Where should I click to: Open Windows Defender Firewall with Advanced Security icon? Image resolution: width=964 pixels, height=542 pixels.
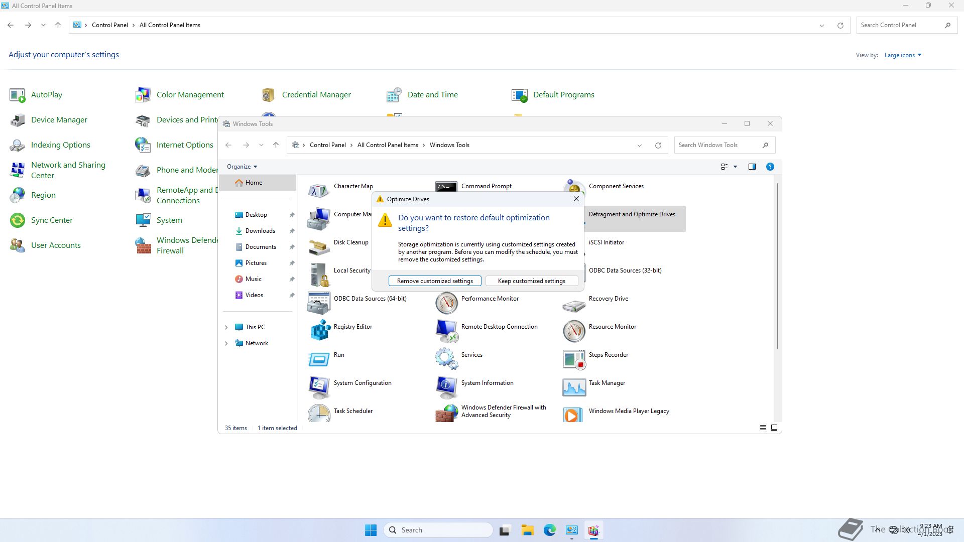(446, 414)
